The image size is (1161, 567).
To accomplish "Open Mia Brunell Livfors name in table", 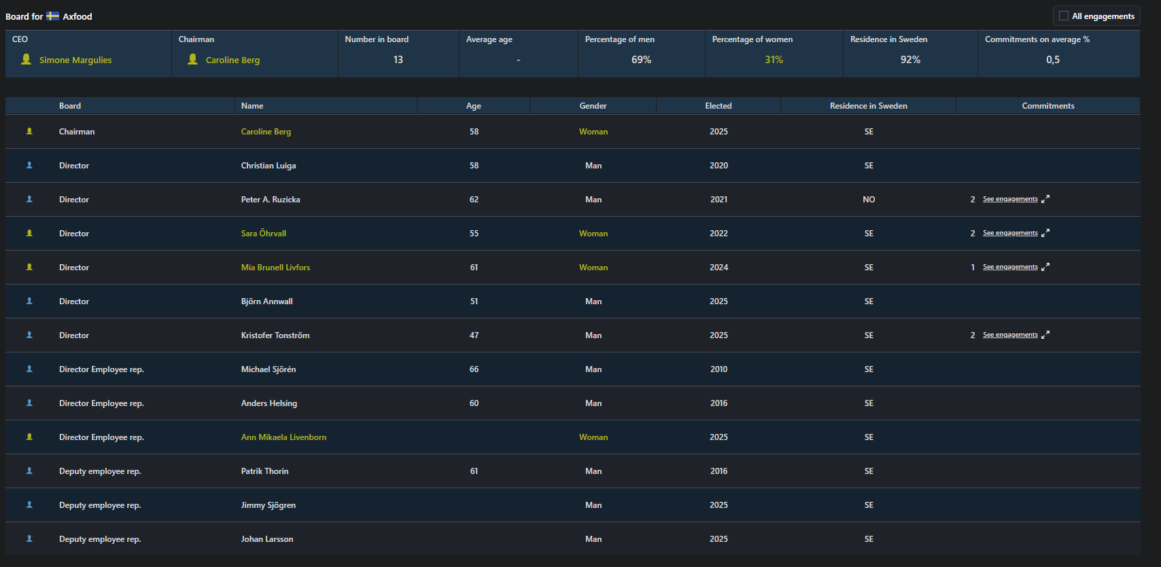I will point(275,268).
